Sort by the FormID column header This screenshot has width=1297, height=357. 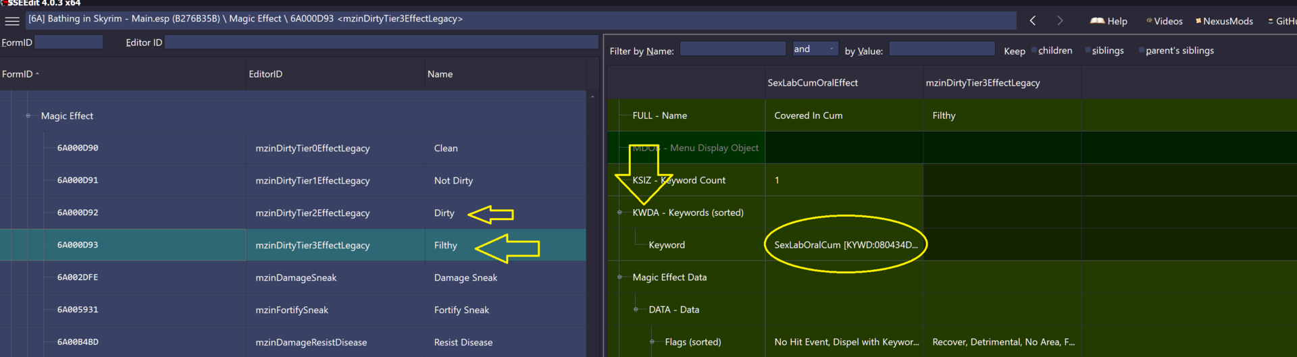123,74
